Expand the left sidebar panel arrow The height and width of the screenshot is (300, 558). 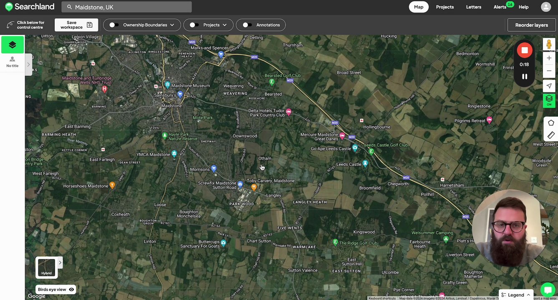[x=28, y=65]
